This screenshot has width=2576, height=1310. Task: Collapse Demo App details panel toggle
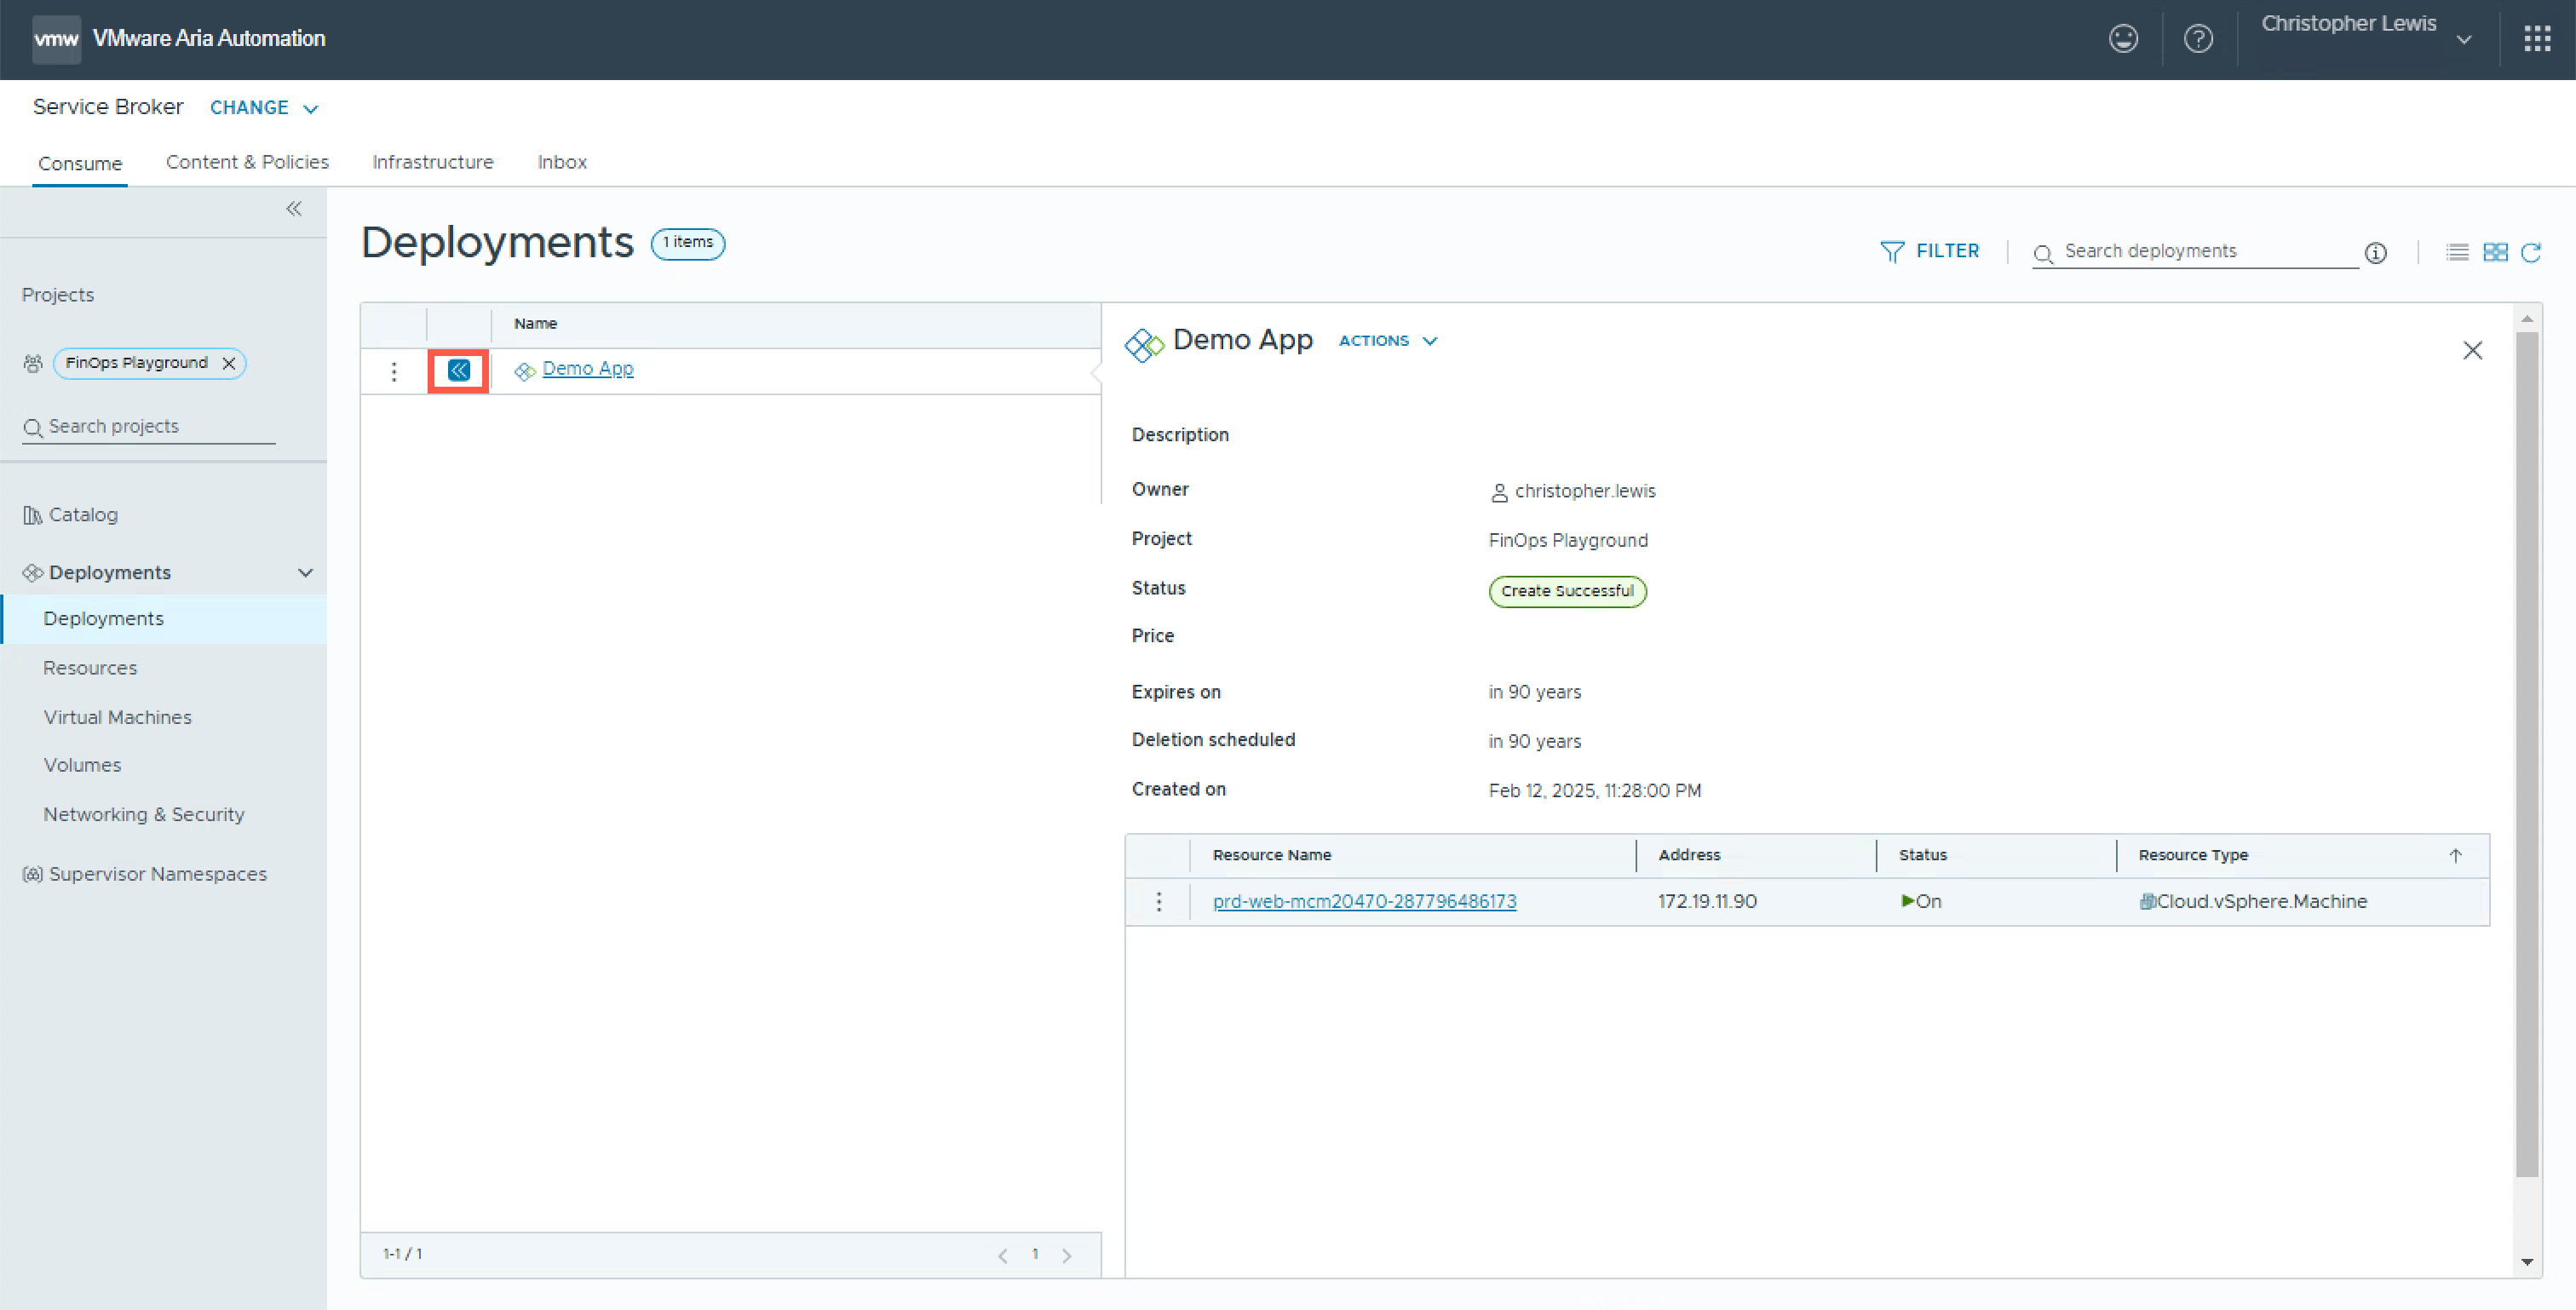click(458, 371)
